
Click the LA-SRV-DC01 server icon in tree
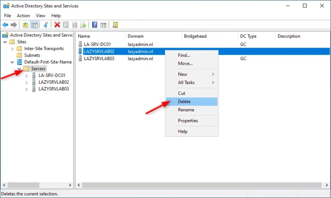[x=34, y=75]
